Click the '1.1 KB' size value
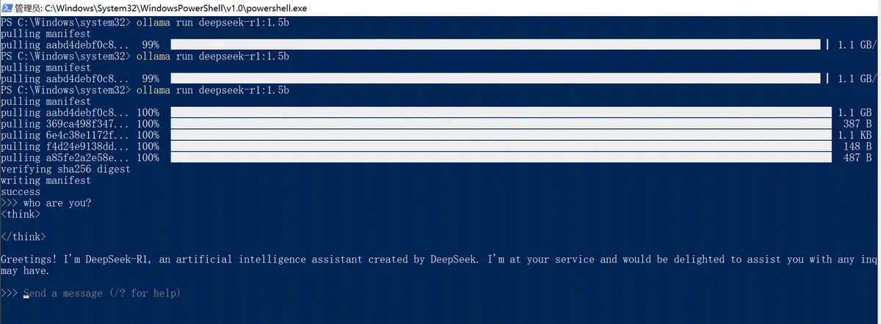The height and width of the screenshot is (324, 881). pyautogui.click(x=855, y=135)
